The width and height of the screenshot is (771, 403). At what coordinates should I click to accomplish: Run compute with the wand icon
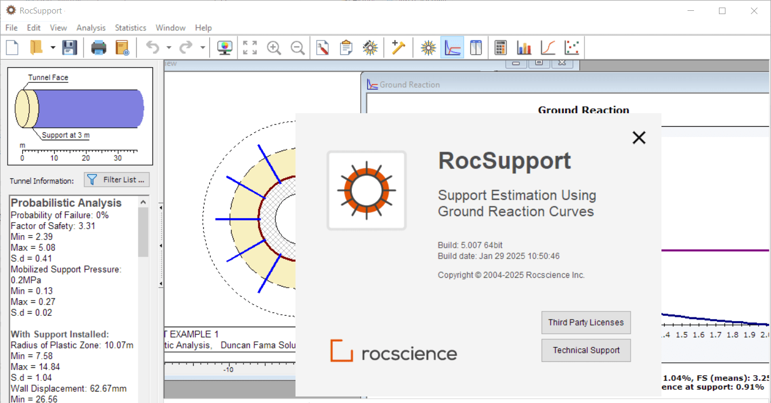[x=399, y=48]
